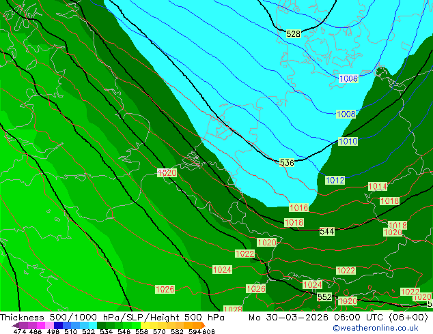Select the blue 1008 pressure label
This screenshot has height=334, width=433.
[346, 114]
